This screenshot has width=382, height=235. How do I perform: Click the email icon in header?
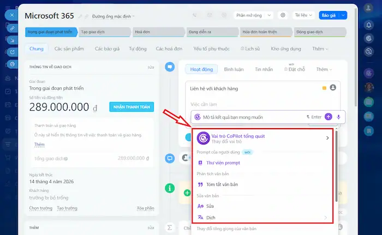[209, 15]
